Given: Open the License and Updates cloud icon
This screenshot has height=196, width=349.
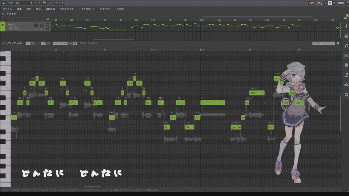Looking at the screenshot, I should click(346, 85).
